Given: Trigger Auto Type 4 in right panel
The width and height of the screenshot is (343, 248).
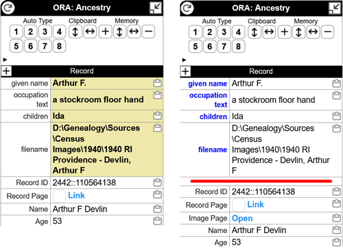Looking at the screenshot, I should [x=238, y=32].
